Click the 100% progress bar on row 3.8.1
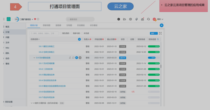Screen dimensions: 210x110 (154, 46)
